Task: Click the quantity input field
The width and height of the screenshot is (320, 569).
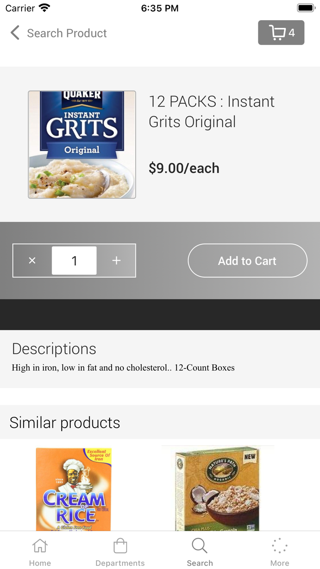Action: tap(74, 260)
